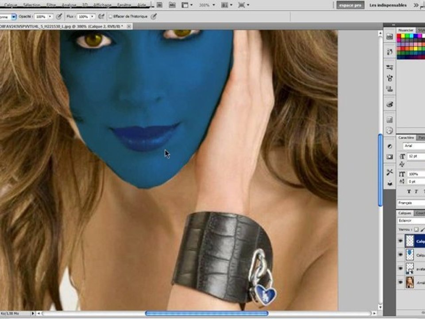The image size is (425, 319).
Task: Hide the selected top Calque layer
Action: click(x=401, y=241)
